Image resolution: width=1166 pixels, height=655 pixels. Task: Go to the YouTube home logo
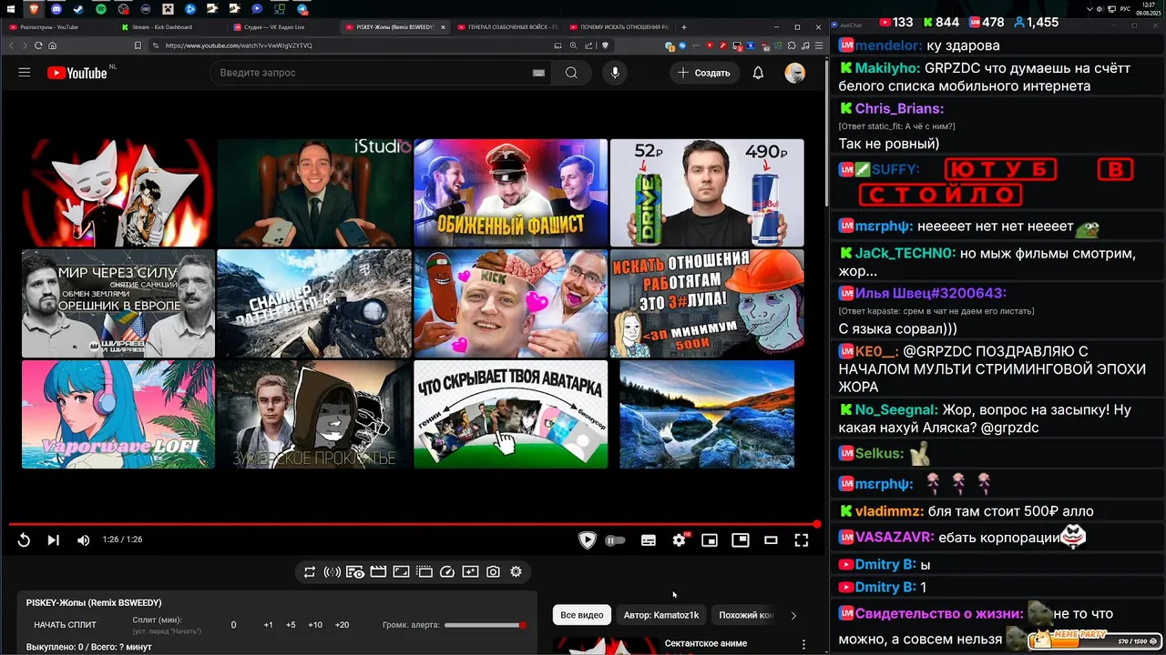pyautogui.click(x=77, y=73)
